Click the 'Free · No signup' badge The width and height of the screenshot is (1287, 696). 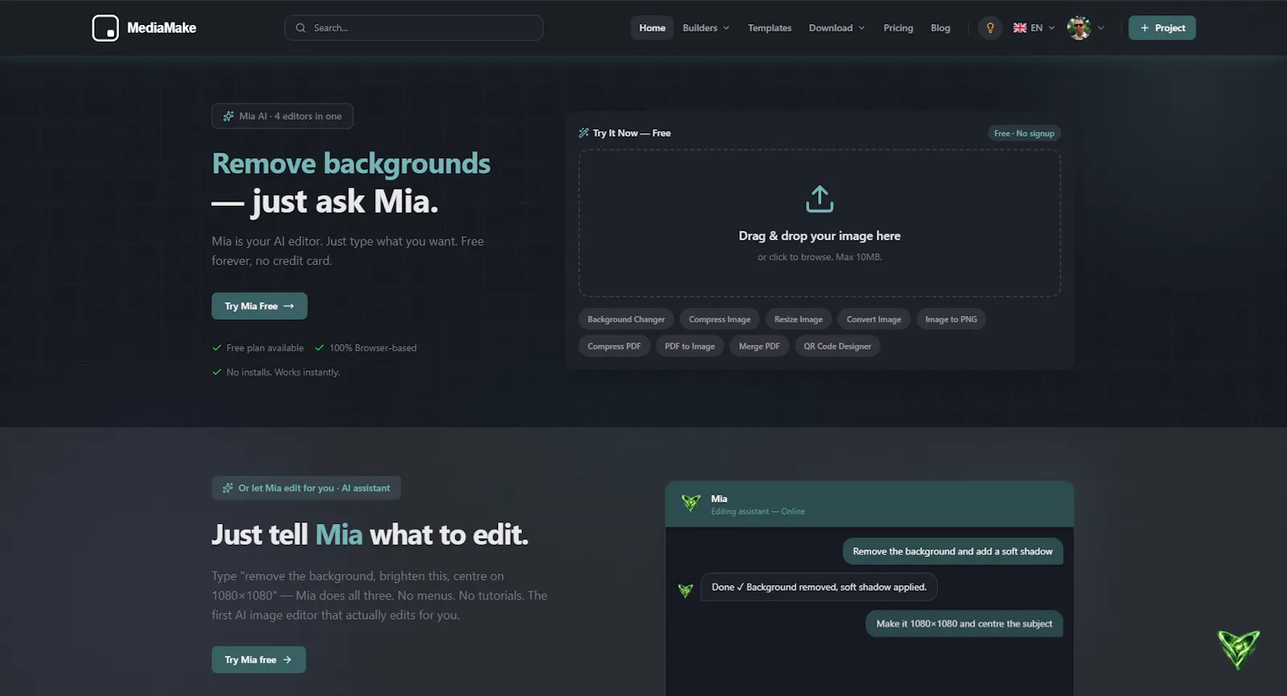[x=1024, y=133]
